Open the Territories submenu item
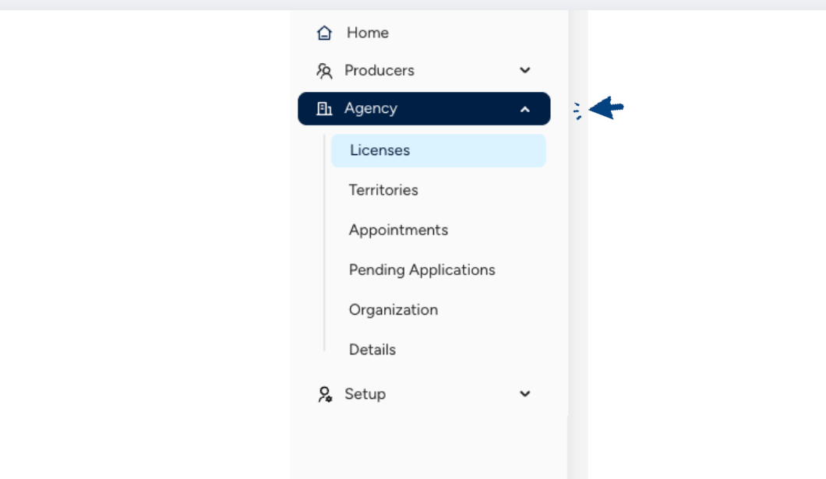 [383, 190]
